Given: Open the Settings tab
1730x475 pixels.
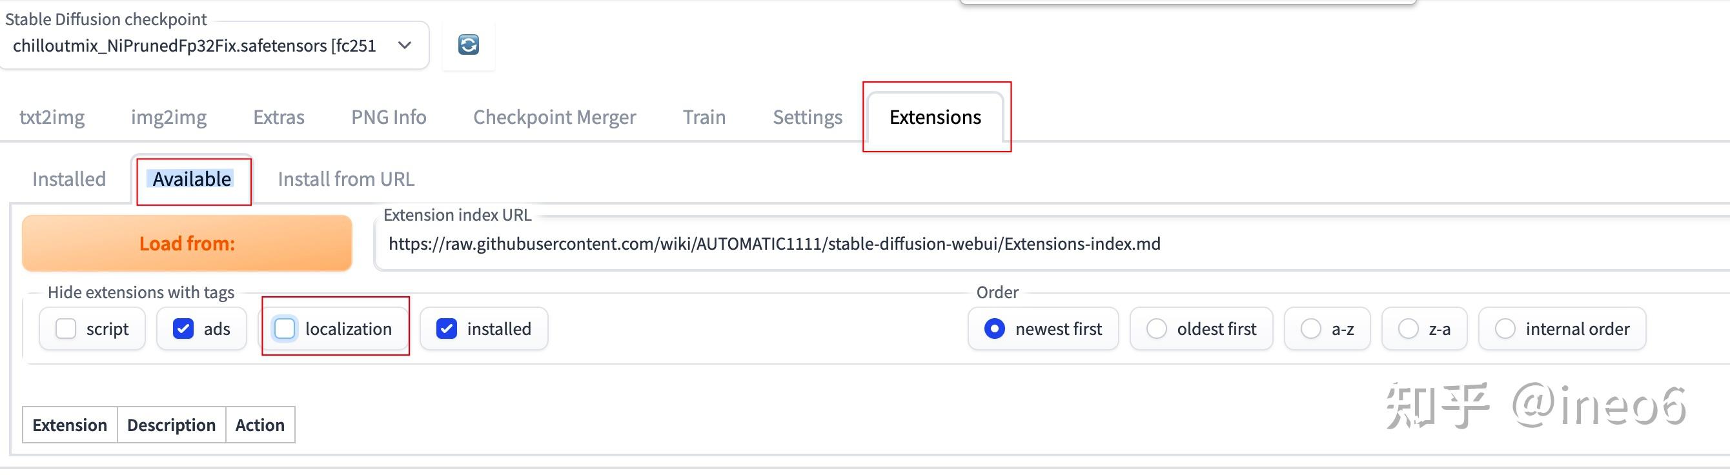Looking at the screenshot, I should click(x=808, y=117).
